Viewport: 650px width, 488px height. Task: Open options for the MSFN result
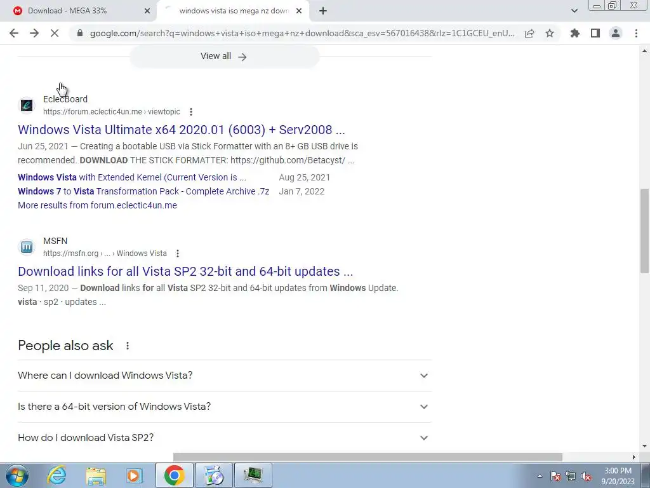pos(178,254)
